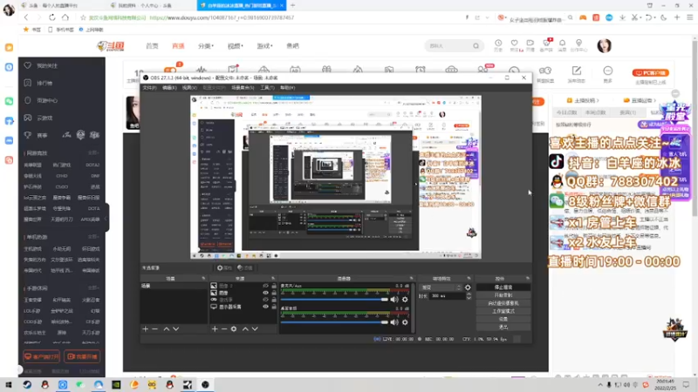Toggle lock on 显示器采集 source
The width and height of the screenshot is (698, 392).
(x=274, y=307)
